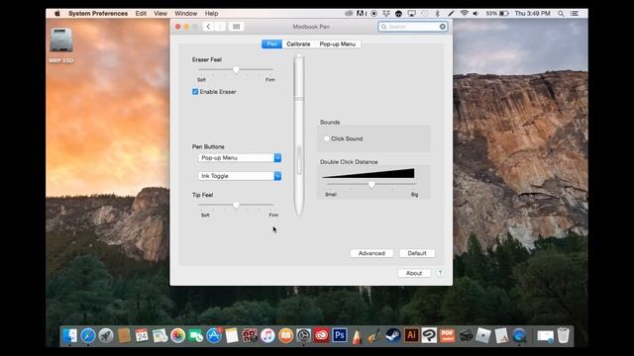
Task: Open the PDF toolkit app in dock
Action: click(x=447, y=335)
